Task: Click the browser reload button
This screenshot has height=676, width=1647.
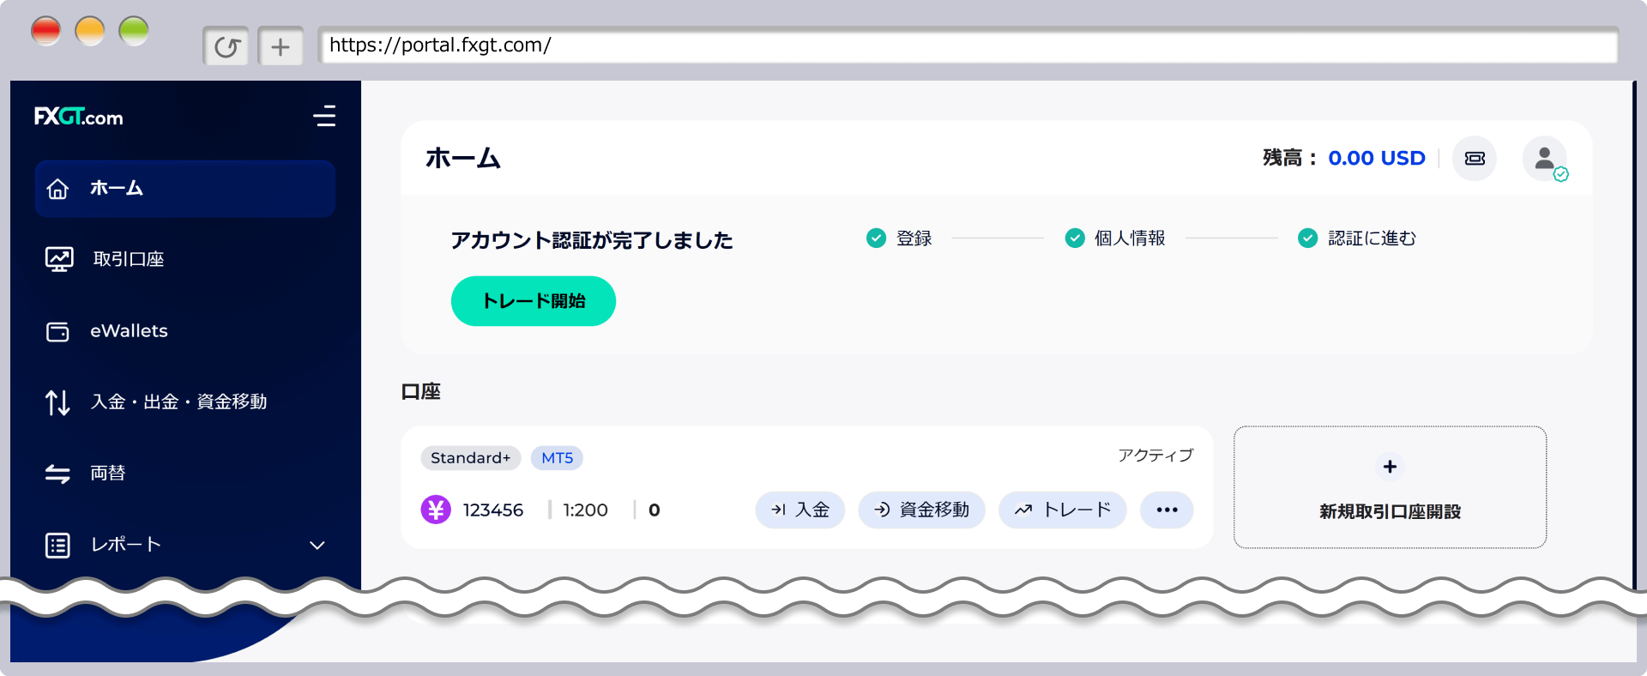Action: 226,46
